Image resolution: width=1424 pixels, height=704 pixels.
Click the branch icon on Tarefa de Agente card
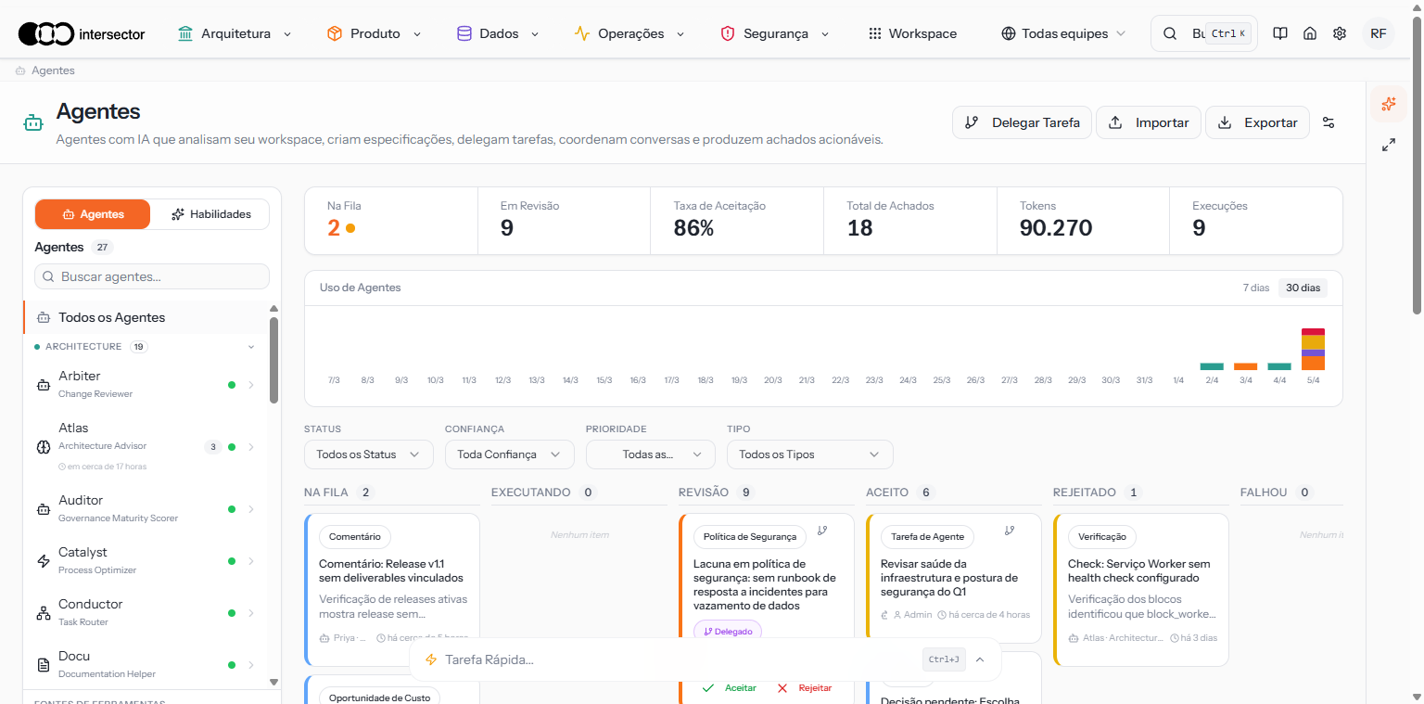1010,531
